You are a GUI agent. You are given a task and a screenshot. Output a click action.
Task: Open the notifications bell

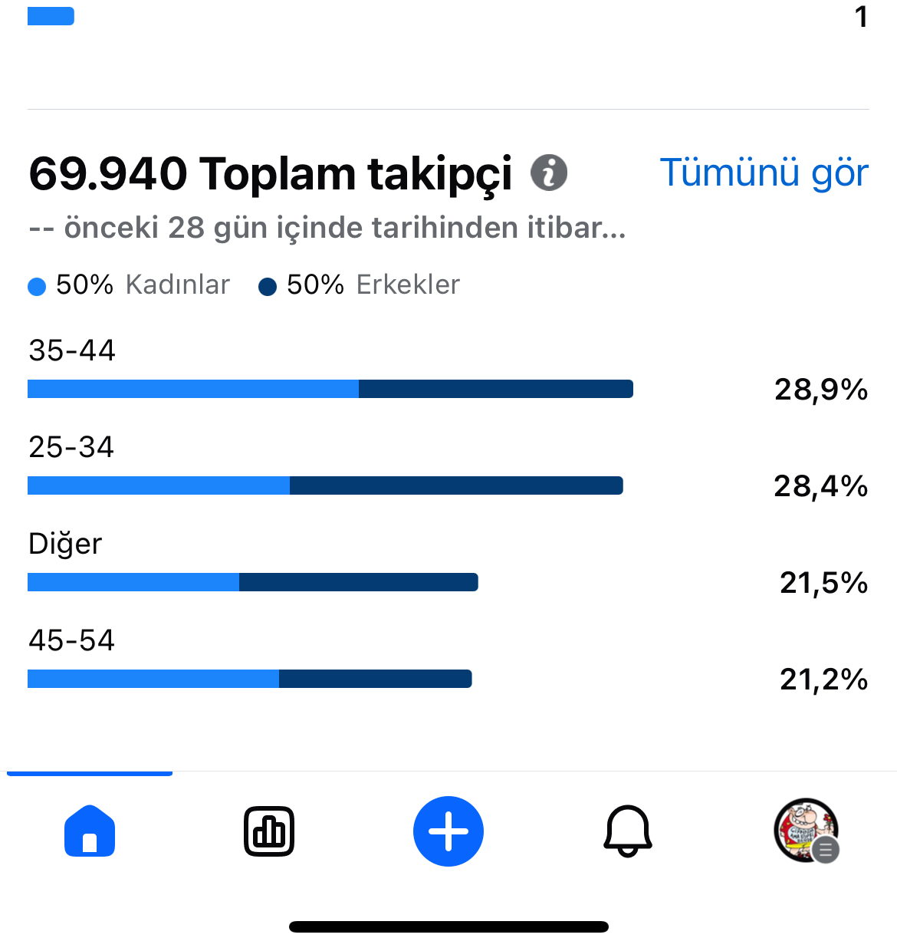coord(628,831)
